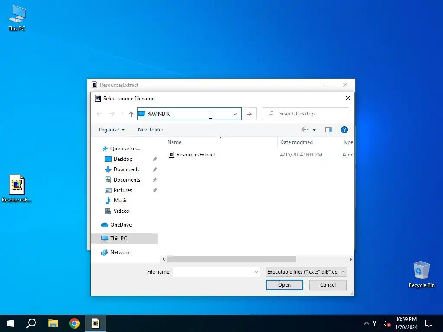Open the More view options dropdown arrow

click(314, 130)
